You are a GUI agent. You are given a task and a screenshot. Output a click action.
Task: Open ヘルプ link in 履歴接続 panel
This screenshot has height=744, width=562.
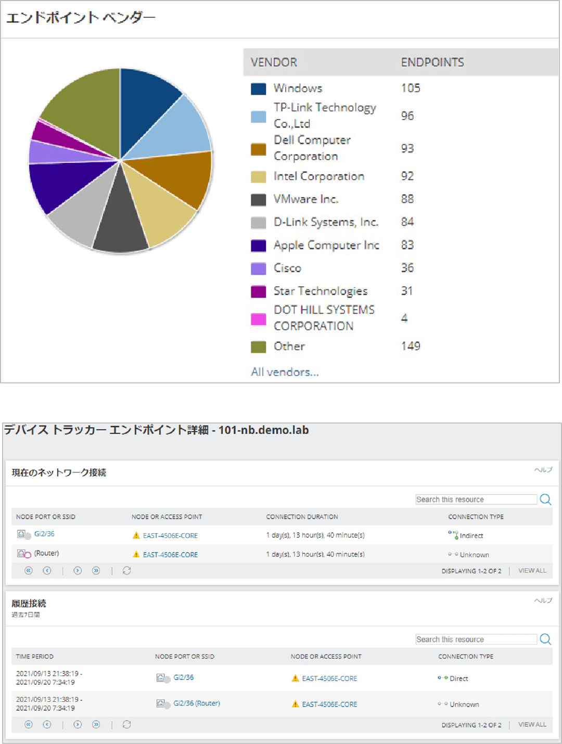point(543,600)
